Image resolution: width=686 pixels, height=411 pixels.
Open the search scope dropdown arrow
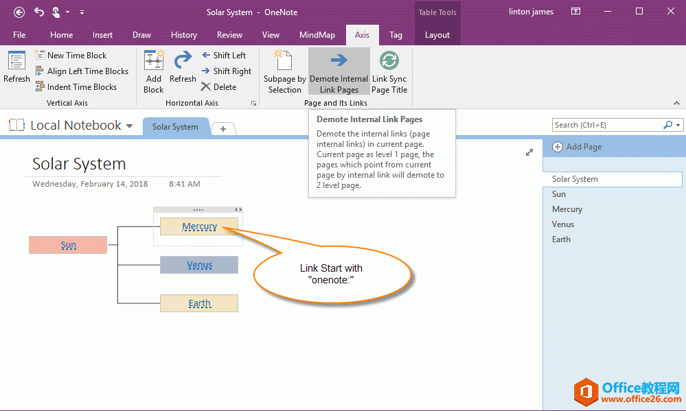coord(678,125)
